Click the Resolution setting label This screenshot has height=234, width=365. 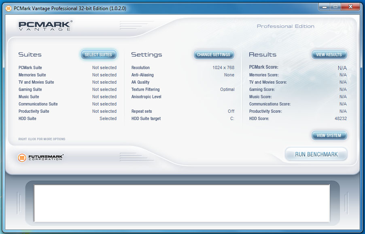[x=140, y=67]
